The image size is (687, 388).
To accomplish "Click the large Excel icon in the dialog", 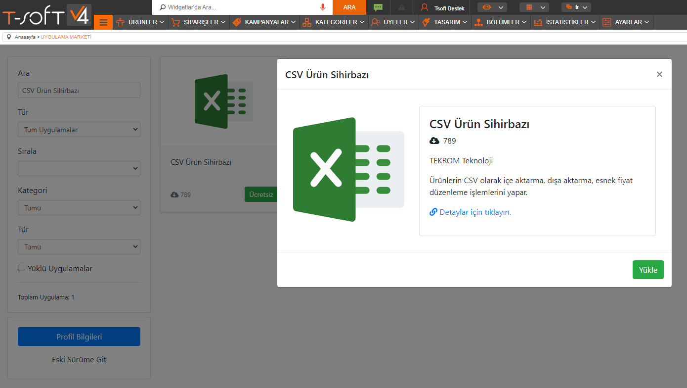I will coord(348,169).
